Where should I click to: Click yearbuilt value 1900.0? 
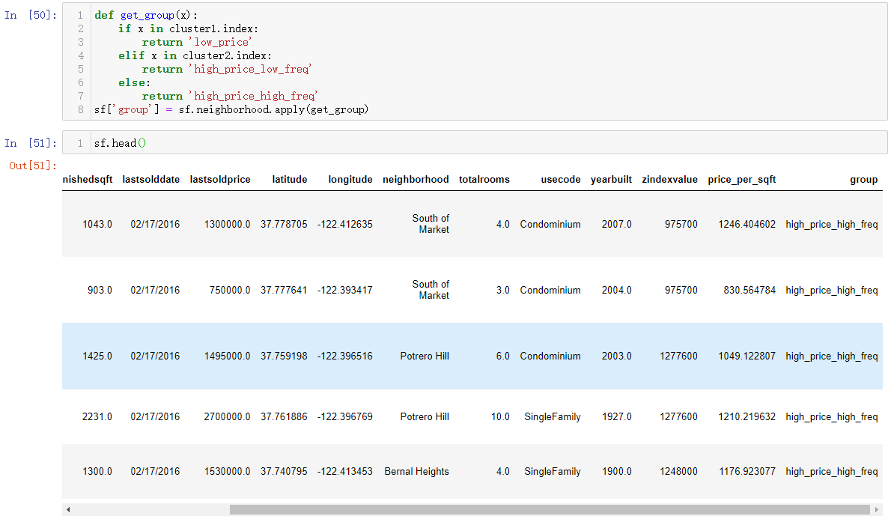616,472
